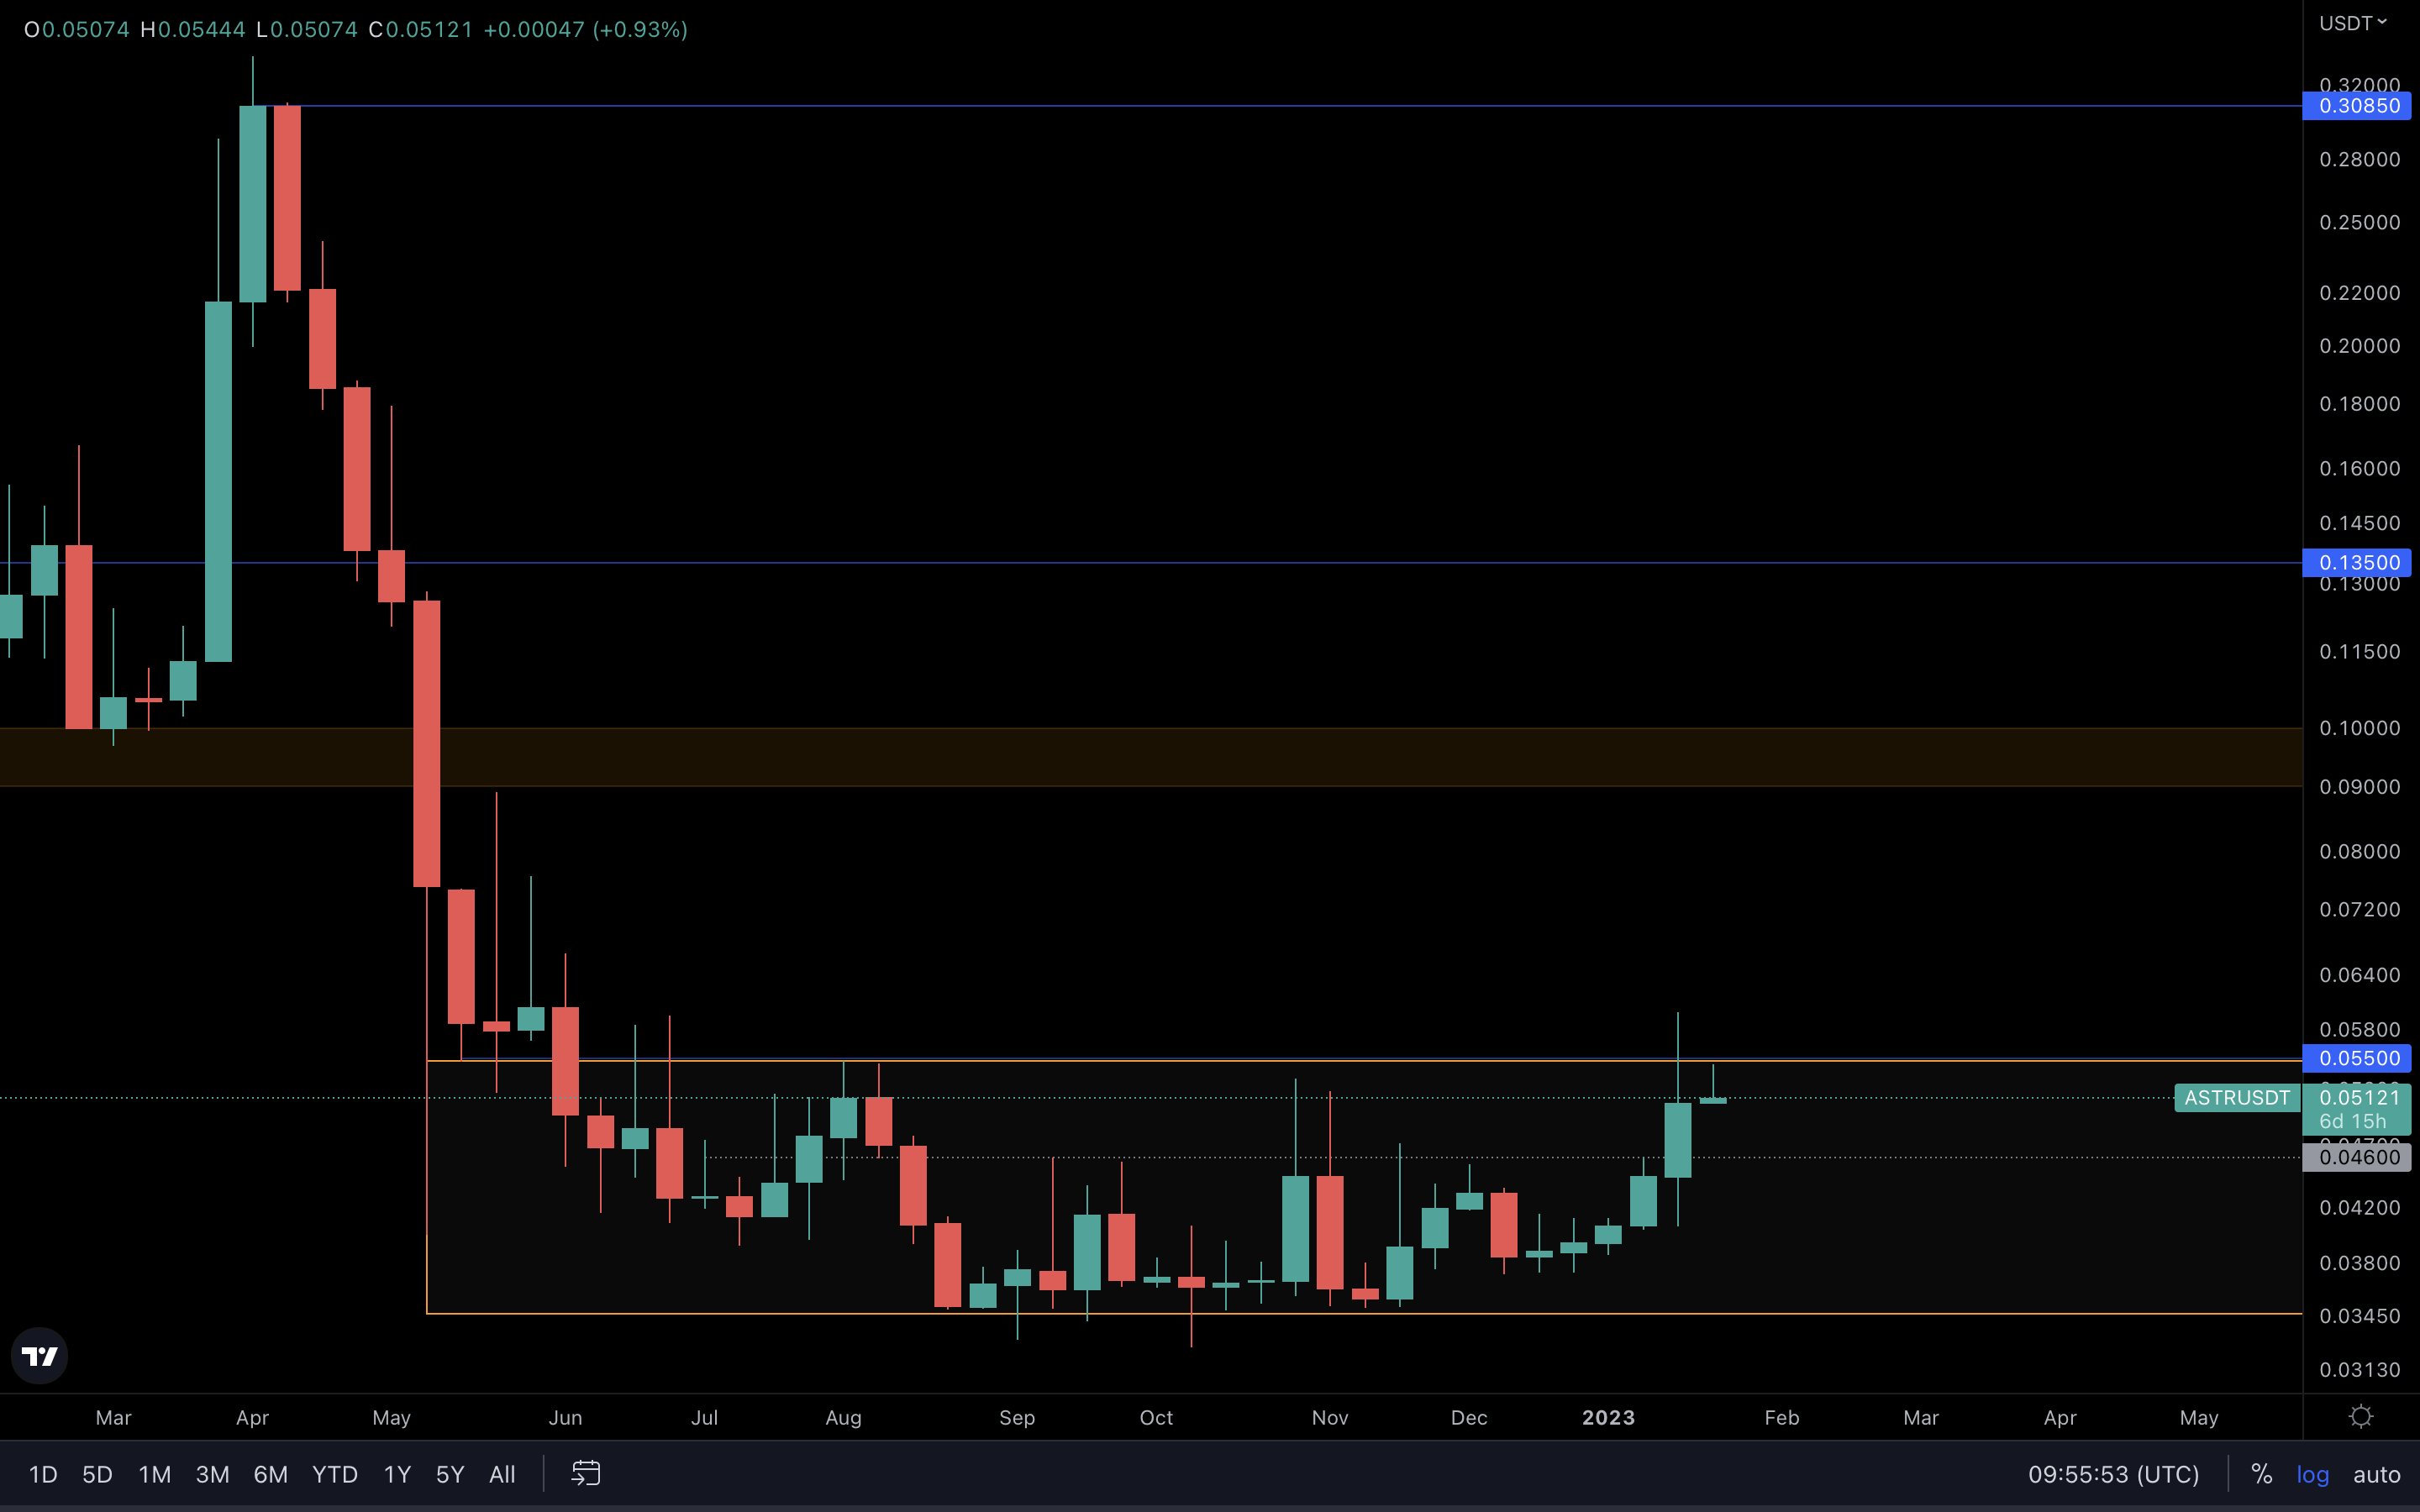Select the 1Y time range
2420x1512 pixels.
pos(397,1474)
